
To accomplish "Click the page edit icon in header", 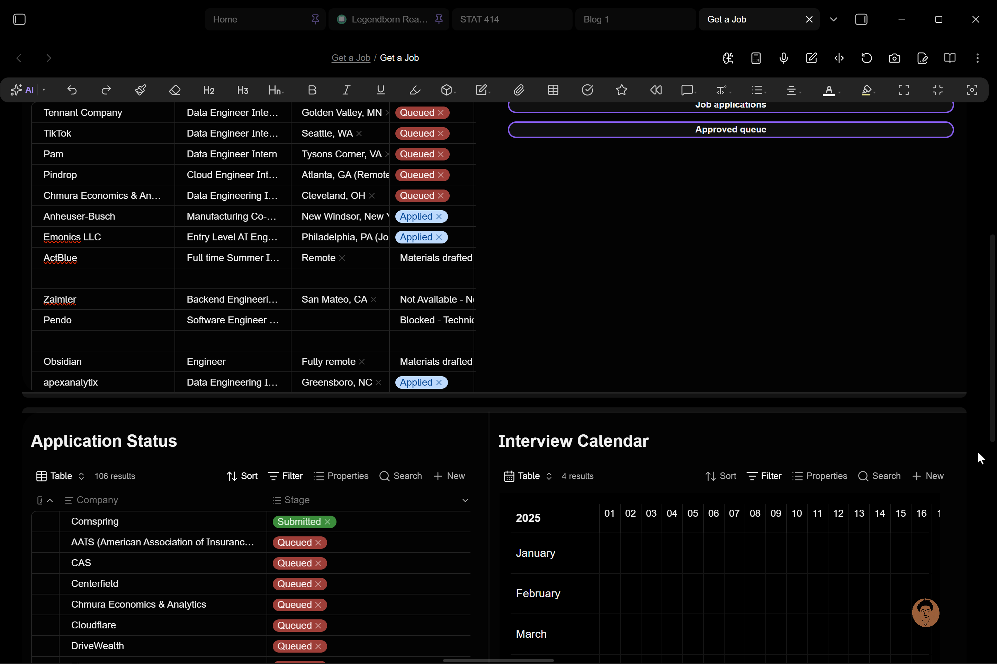I will (x=922, y=58).
